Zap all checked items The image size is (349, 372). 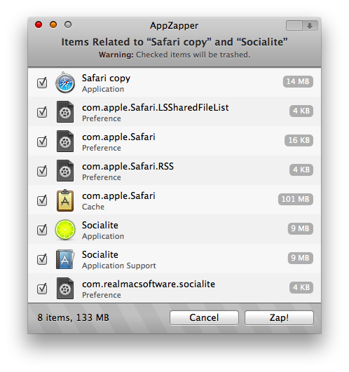279,317
